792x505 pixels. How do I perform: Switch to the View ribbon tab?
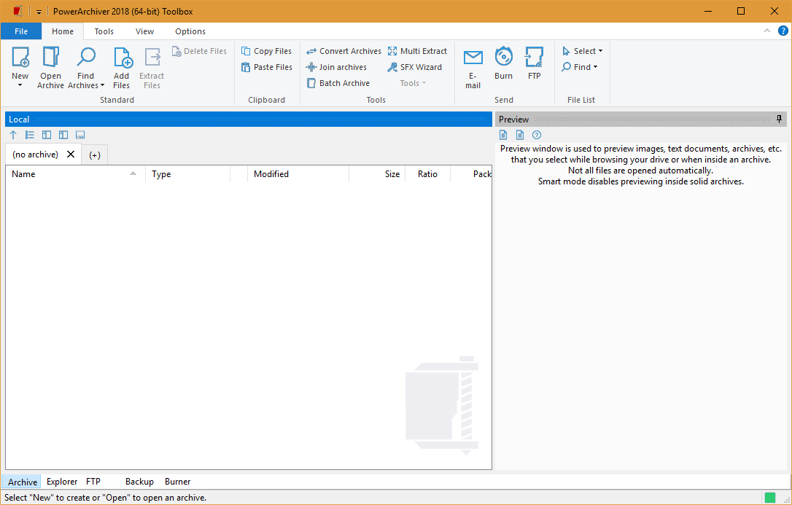tap(144, 31)
